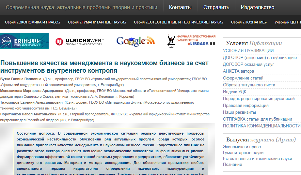Open УСЛОВИЯ ПУБЛИКАЦИИ sidebar link
This screenshot has height=175, width=301.
pos(248,51)
